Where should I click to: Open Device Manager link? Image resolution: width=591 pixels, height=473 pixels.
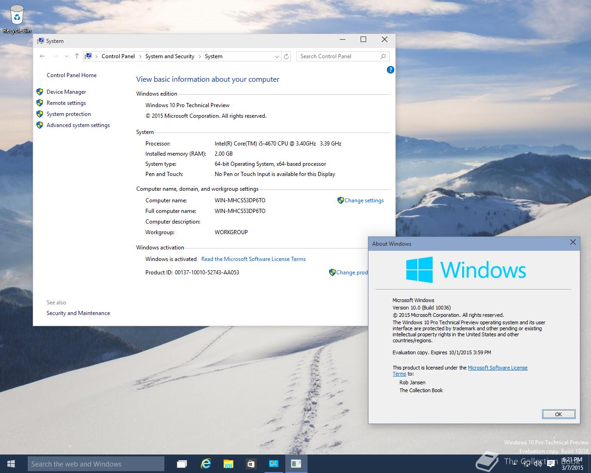pyautogui.click(x=66, y=92)
